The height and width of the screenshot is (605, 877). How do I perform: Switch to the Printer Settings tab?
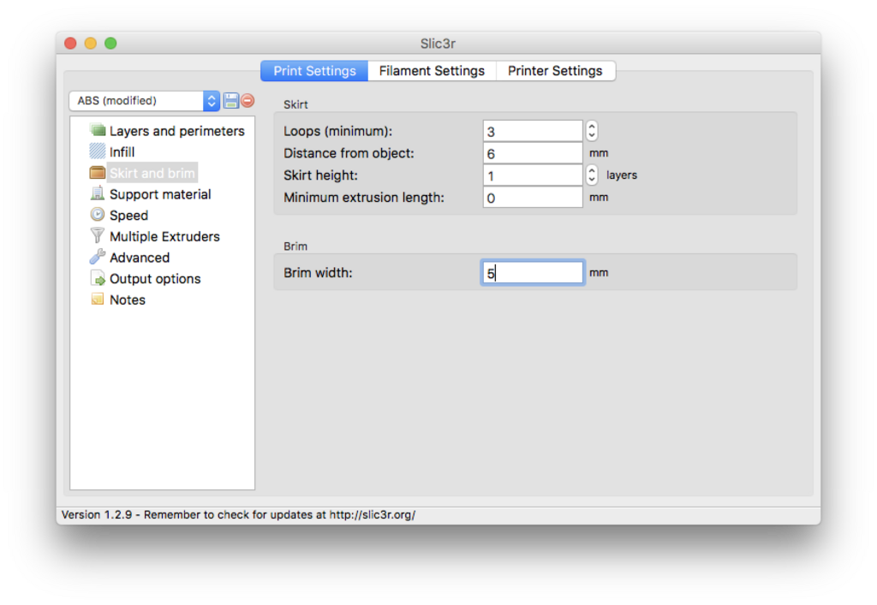[x=555, y=71]
